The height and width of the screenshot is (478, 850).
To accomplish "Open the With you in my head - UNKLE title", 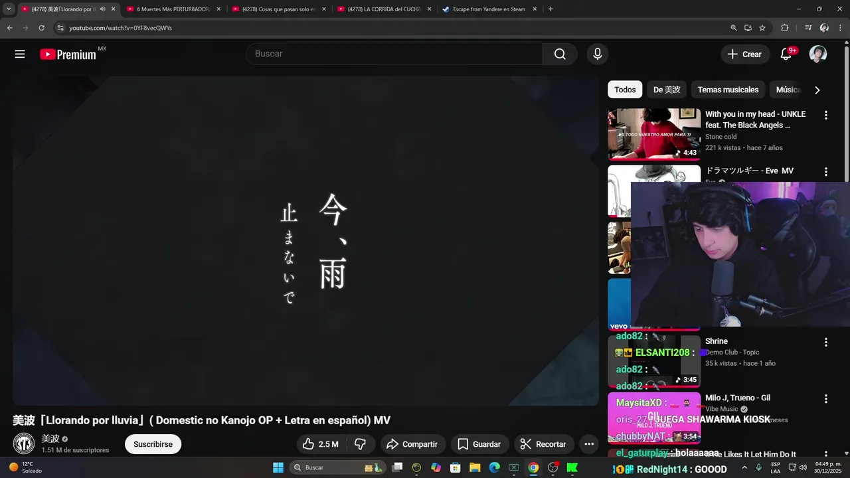I will click(755, 119).
